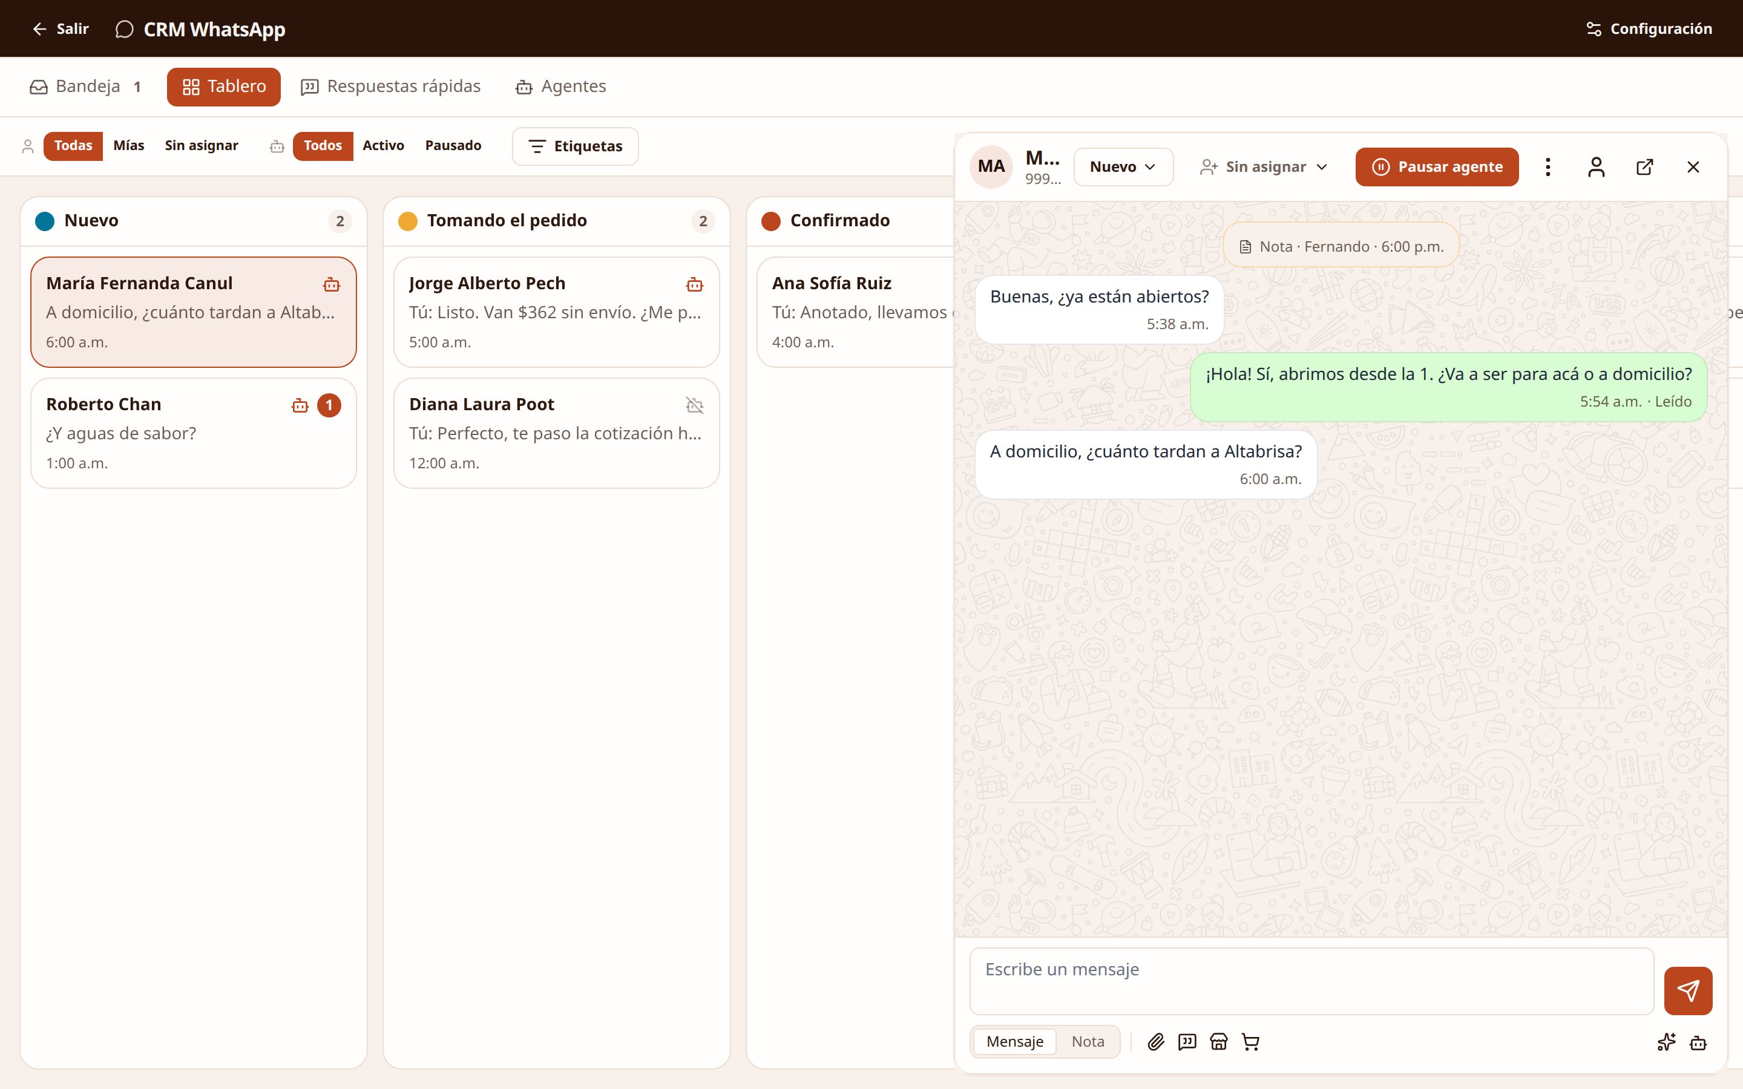Click the AI sparkles icon in chat footer
The width and height of the screenshot is (1743, 1089).
coord(1667,1041)
